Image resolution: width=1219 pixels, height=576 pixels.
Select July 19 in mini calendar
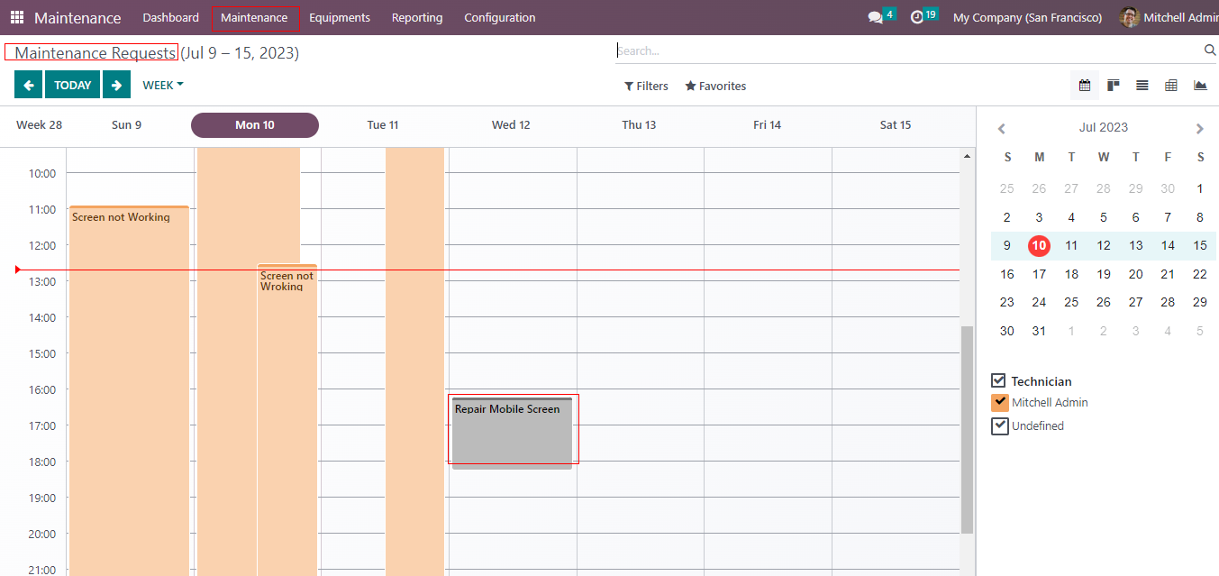(1103, 274)
